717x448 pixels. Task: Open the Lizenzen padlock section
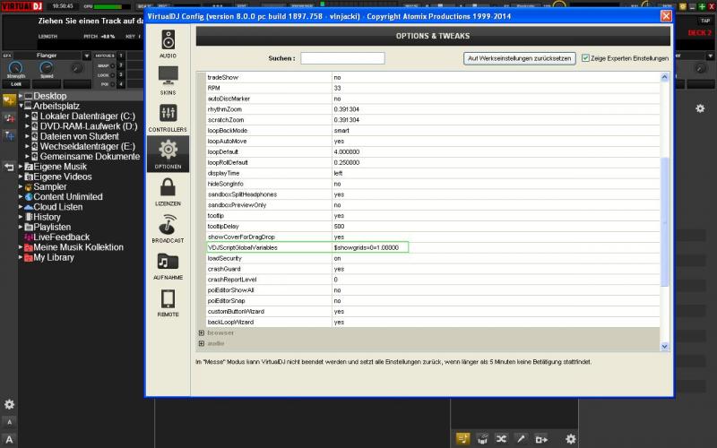pos(168,192)
